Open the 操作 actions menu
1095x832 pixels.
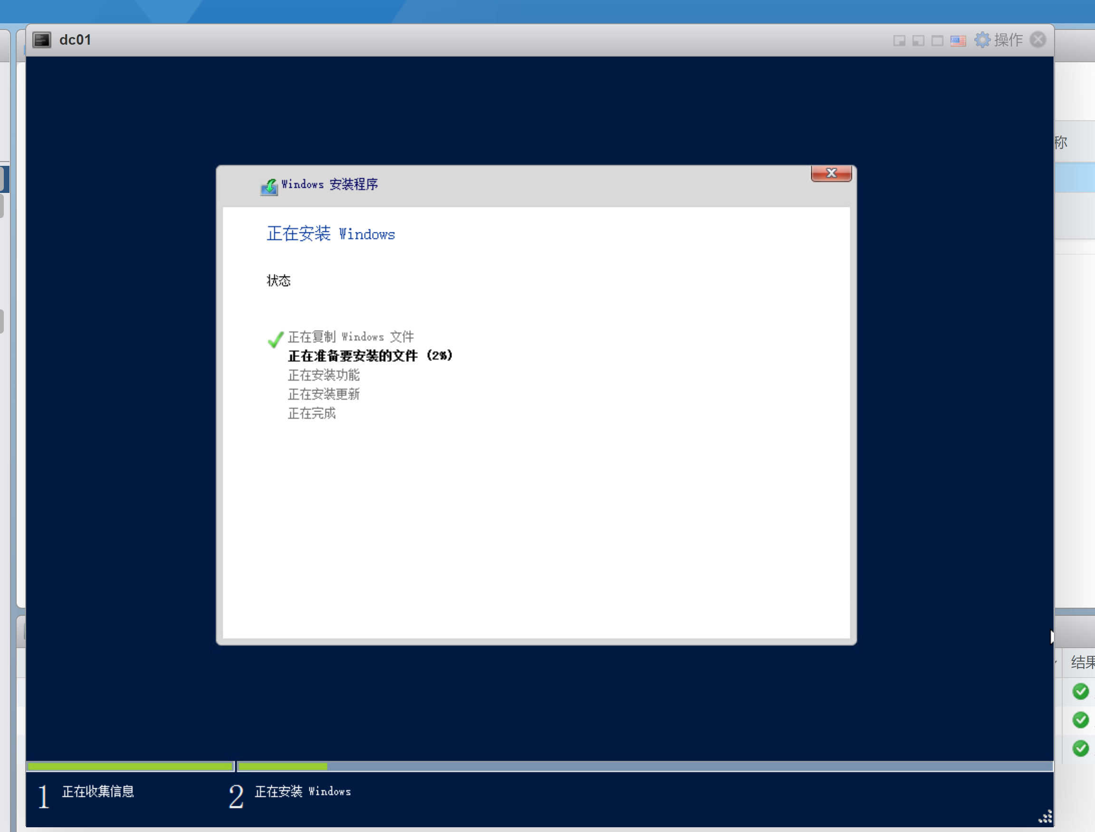tap(1008, 39)
